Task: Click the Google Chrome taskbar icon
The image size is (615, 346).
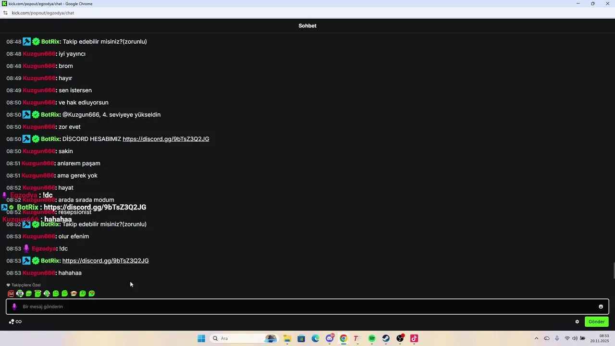Action: pyautogui.click(x=344, y=338)
